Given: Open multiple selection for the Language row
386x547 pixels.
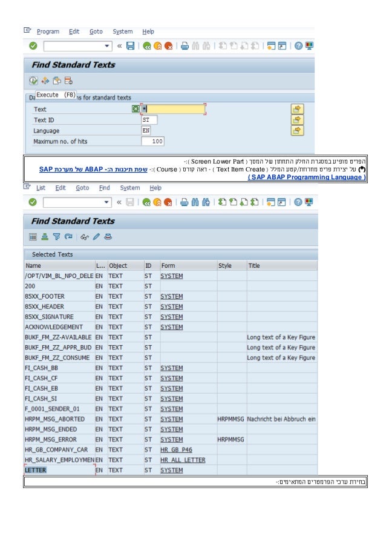Looking at the screenshot, I should pyautogui.click(x=297, y=130).
